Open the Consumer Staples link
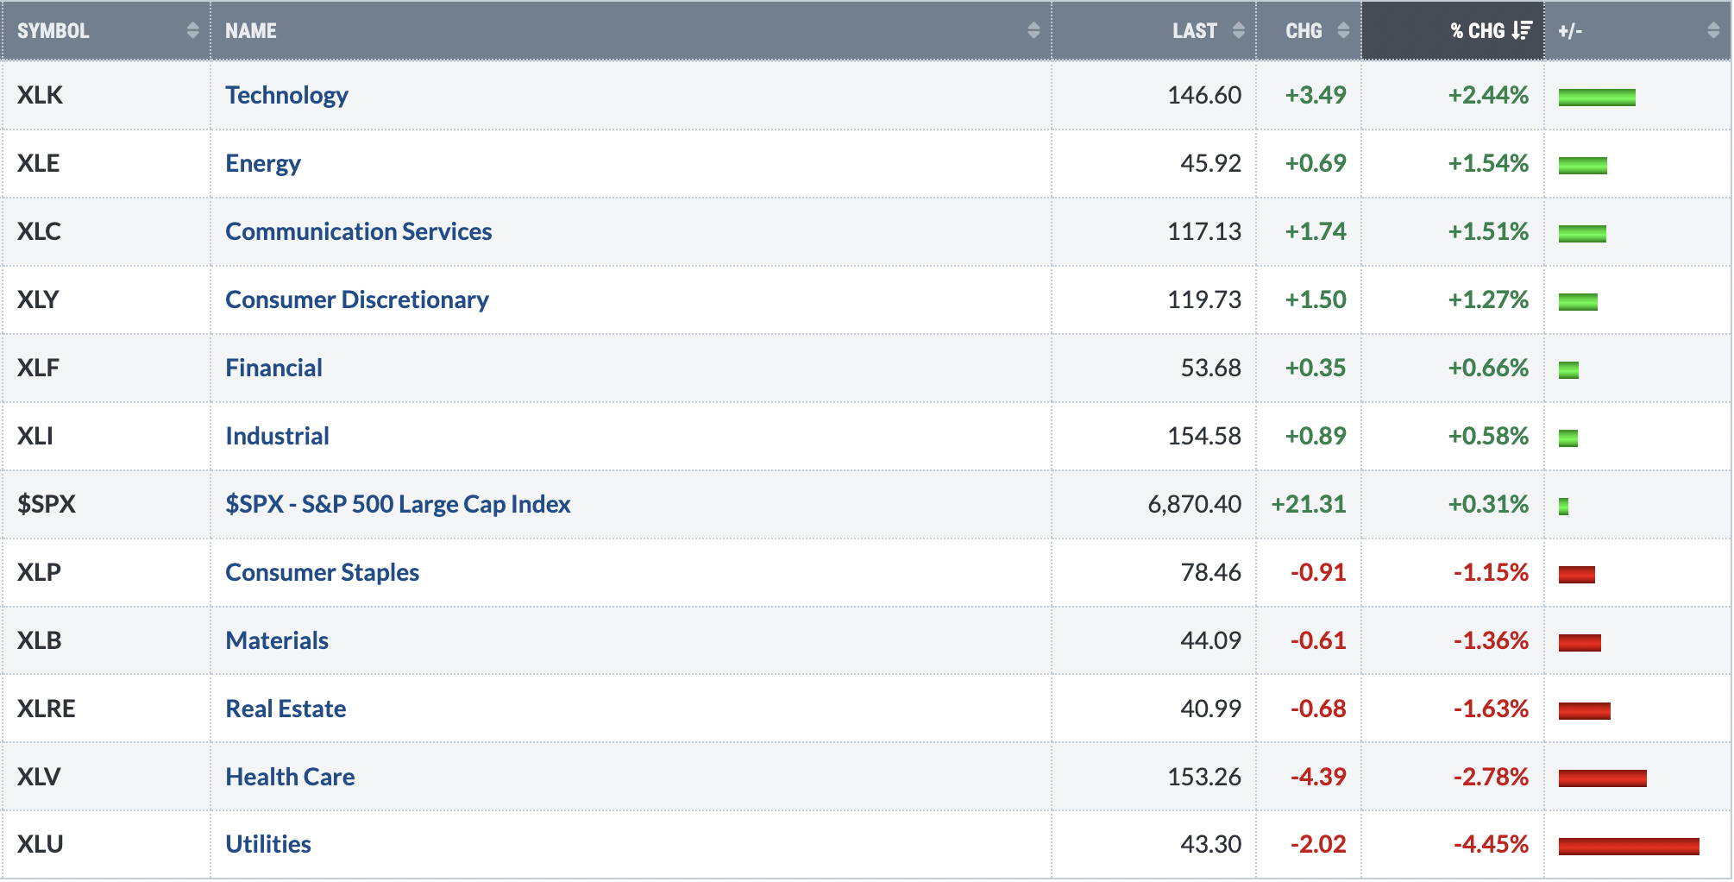 click(x=322, y=572)
